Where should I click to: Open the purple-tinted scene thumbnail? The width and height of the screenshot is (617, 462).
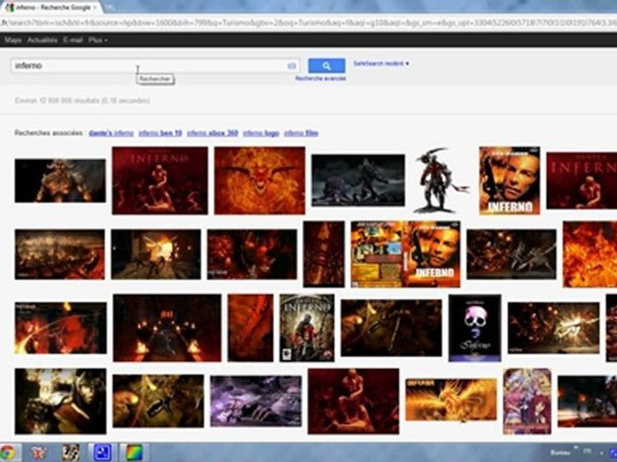(256, 401)
